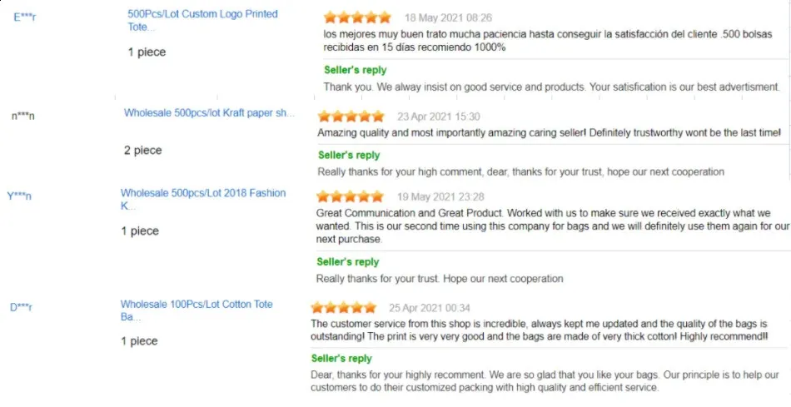
Task: Click Seller's reply under the Amazing quality review
Action: click(349, 156)
